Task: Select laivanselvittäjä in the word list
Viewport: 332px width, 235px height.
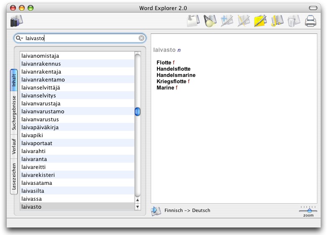Action: tap(77, 87)
